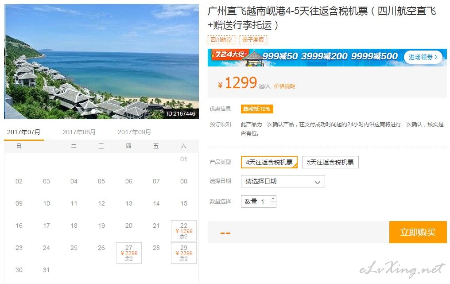Click the 进场领券 coupon button
Screen dimensions: 450x284
pyautogui.click(x=423, y=57)
